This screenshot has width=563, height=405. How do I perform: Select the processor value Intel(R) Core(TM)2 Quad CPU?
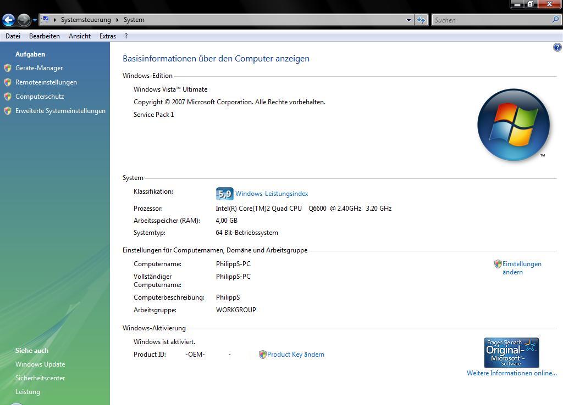click(258, 208)
